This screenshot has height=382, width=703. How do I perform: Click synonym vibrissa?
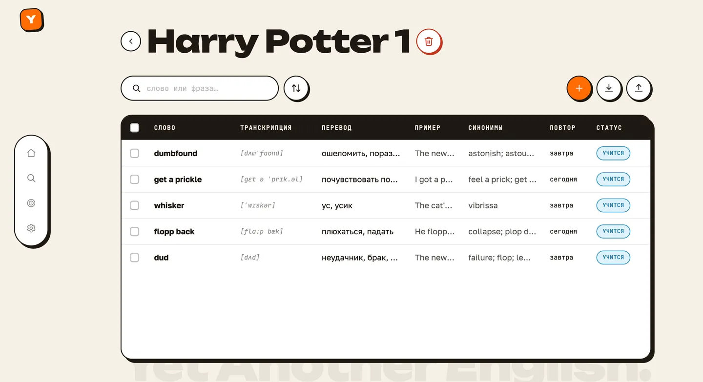pos(483,205)
